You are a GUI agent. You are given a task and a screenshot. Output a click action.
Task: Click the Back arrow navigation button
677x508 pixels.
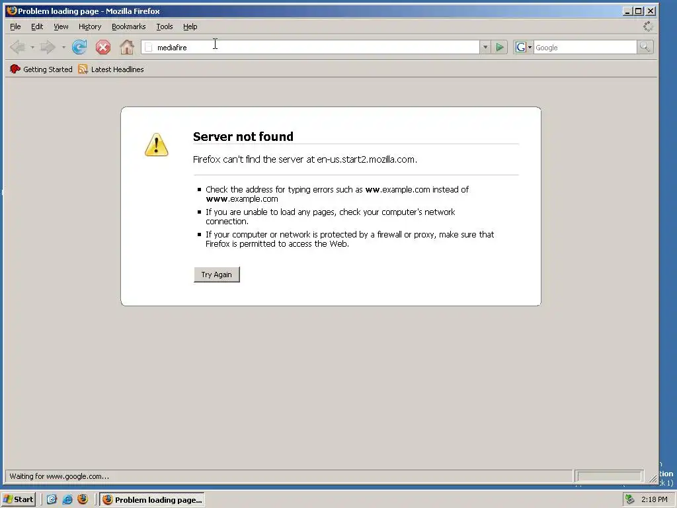18,47
